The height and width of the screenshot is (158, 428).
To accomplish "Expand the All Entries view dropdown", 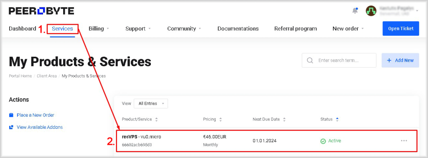I will point(151,103).
